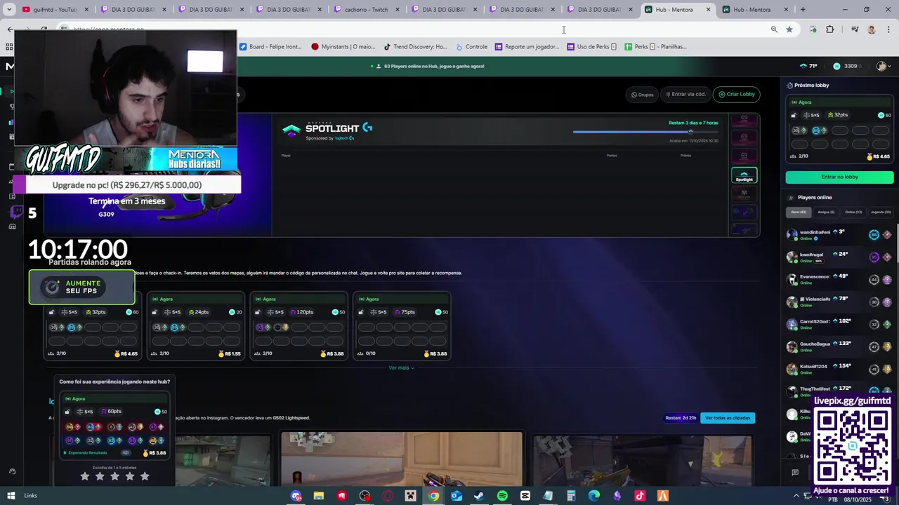Open the Outlook taskbar icon

point(457,496)
